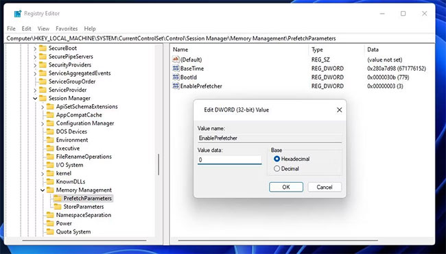Close the Edit DWORD dialog with X
Viewport: 446px width, 254px height.
coord(340,110)
